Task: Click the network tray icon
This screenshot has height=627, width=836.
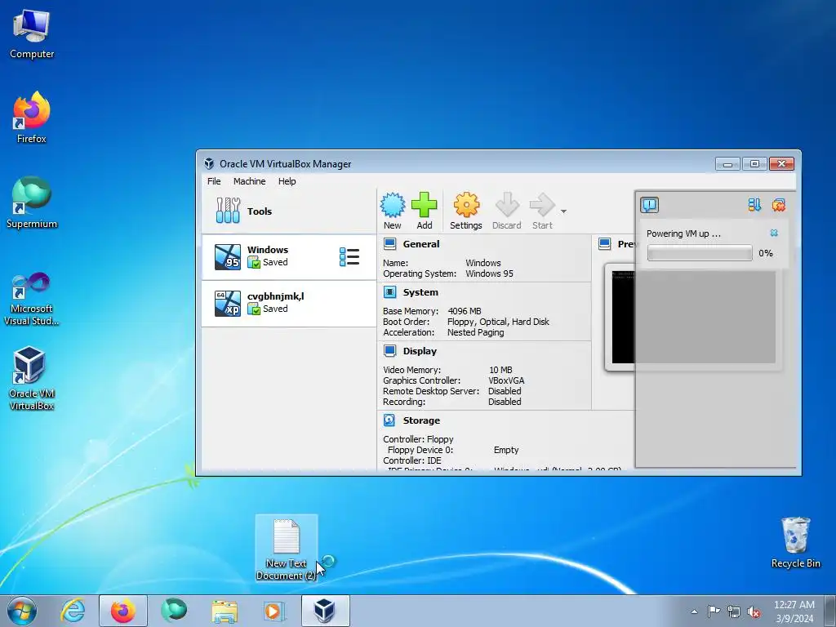Action: point(734,611)
